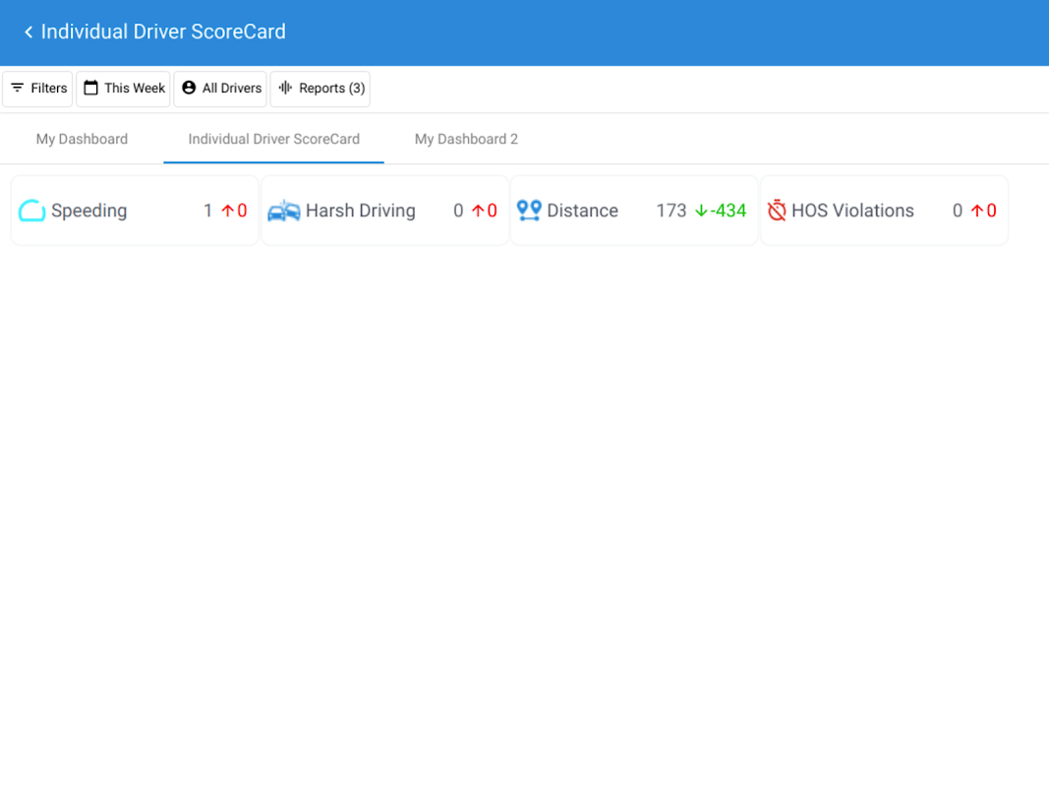The image size is (1049, 787).
Task: Click the waveform icon beside Reports
Action: click(x=286, y=89)
